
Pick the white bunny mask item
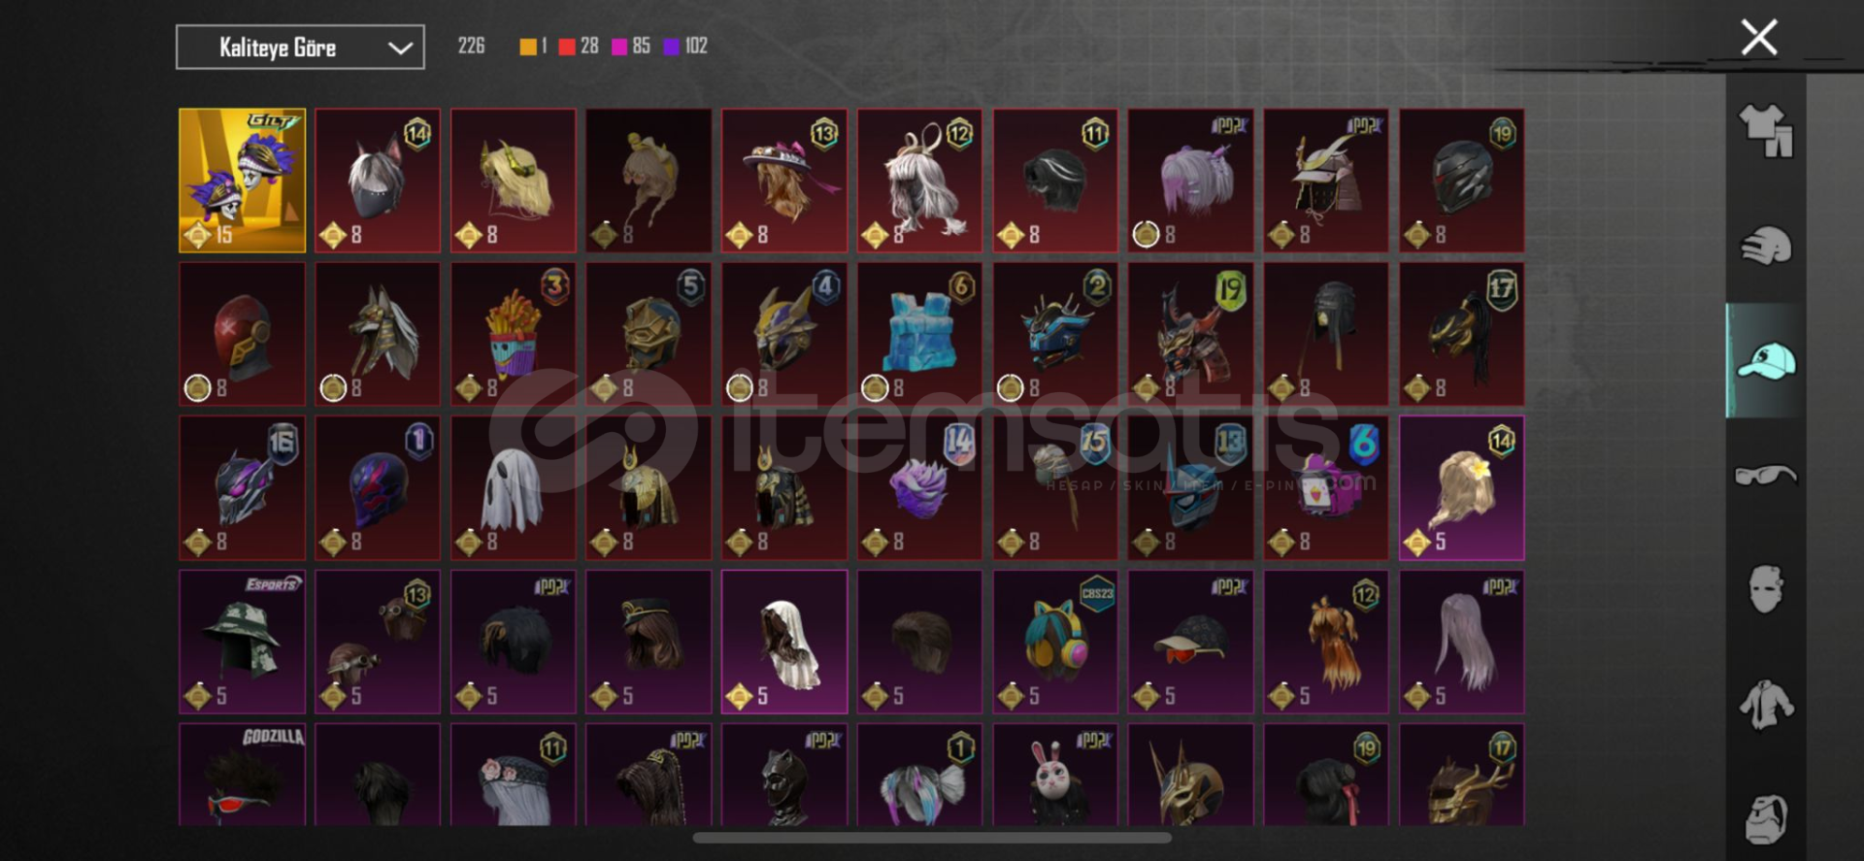coord(1055,775)
